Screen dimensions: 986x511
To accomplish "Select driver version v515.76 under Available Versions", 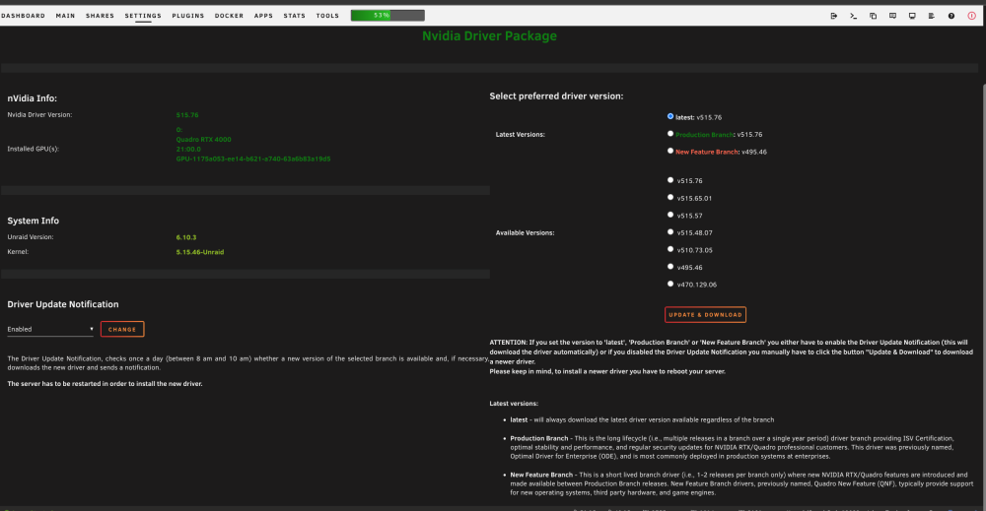I will 670,180.
